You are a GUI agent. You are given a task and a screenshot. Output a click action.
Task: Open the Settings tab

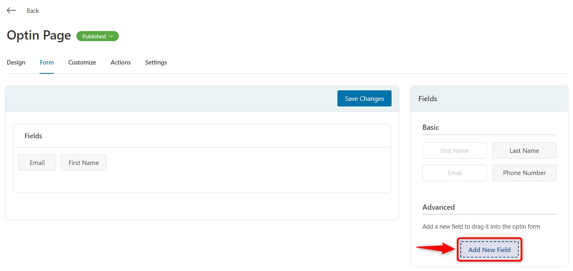156,62
